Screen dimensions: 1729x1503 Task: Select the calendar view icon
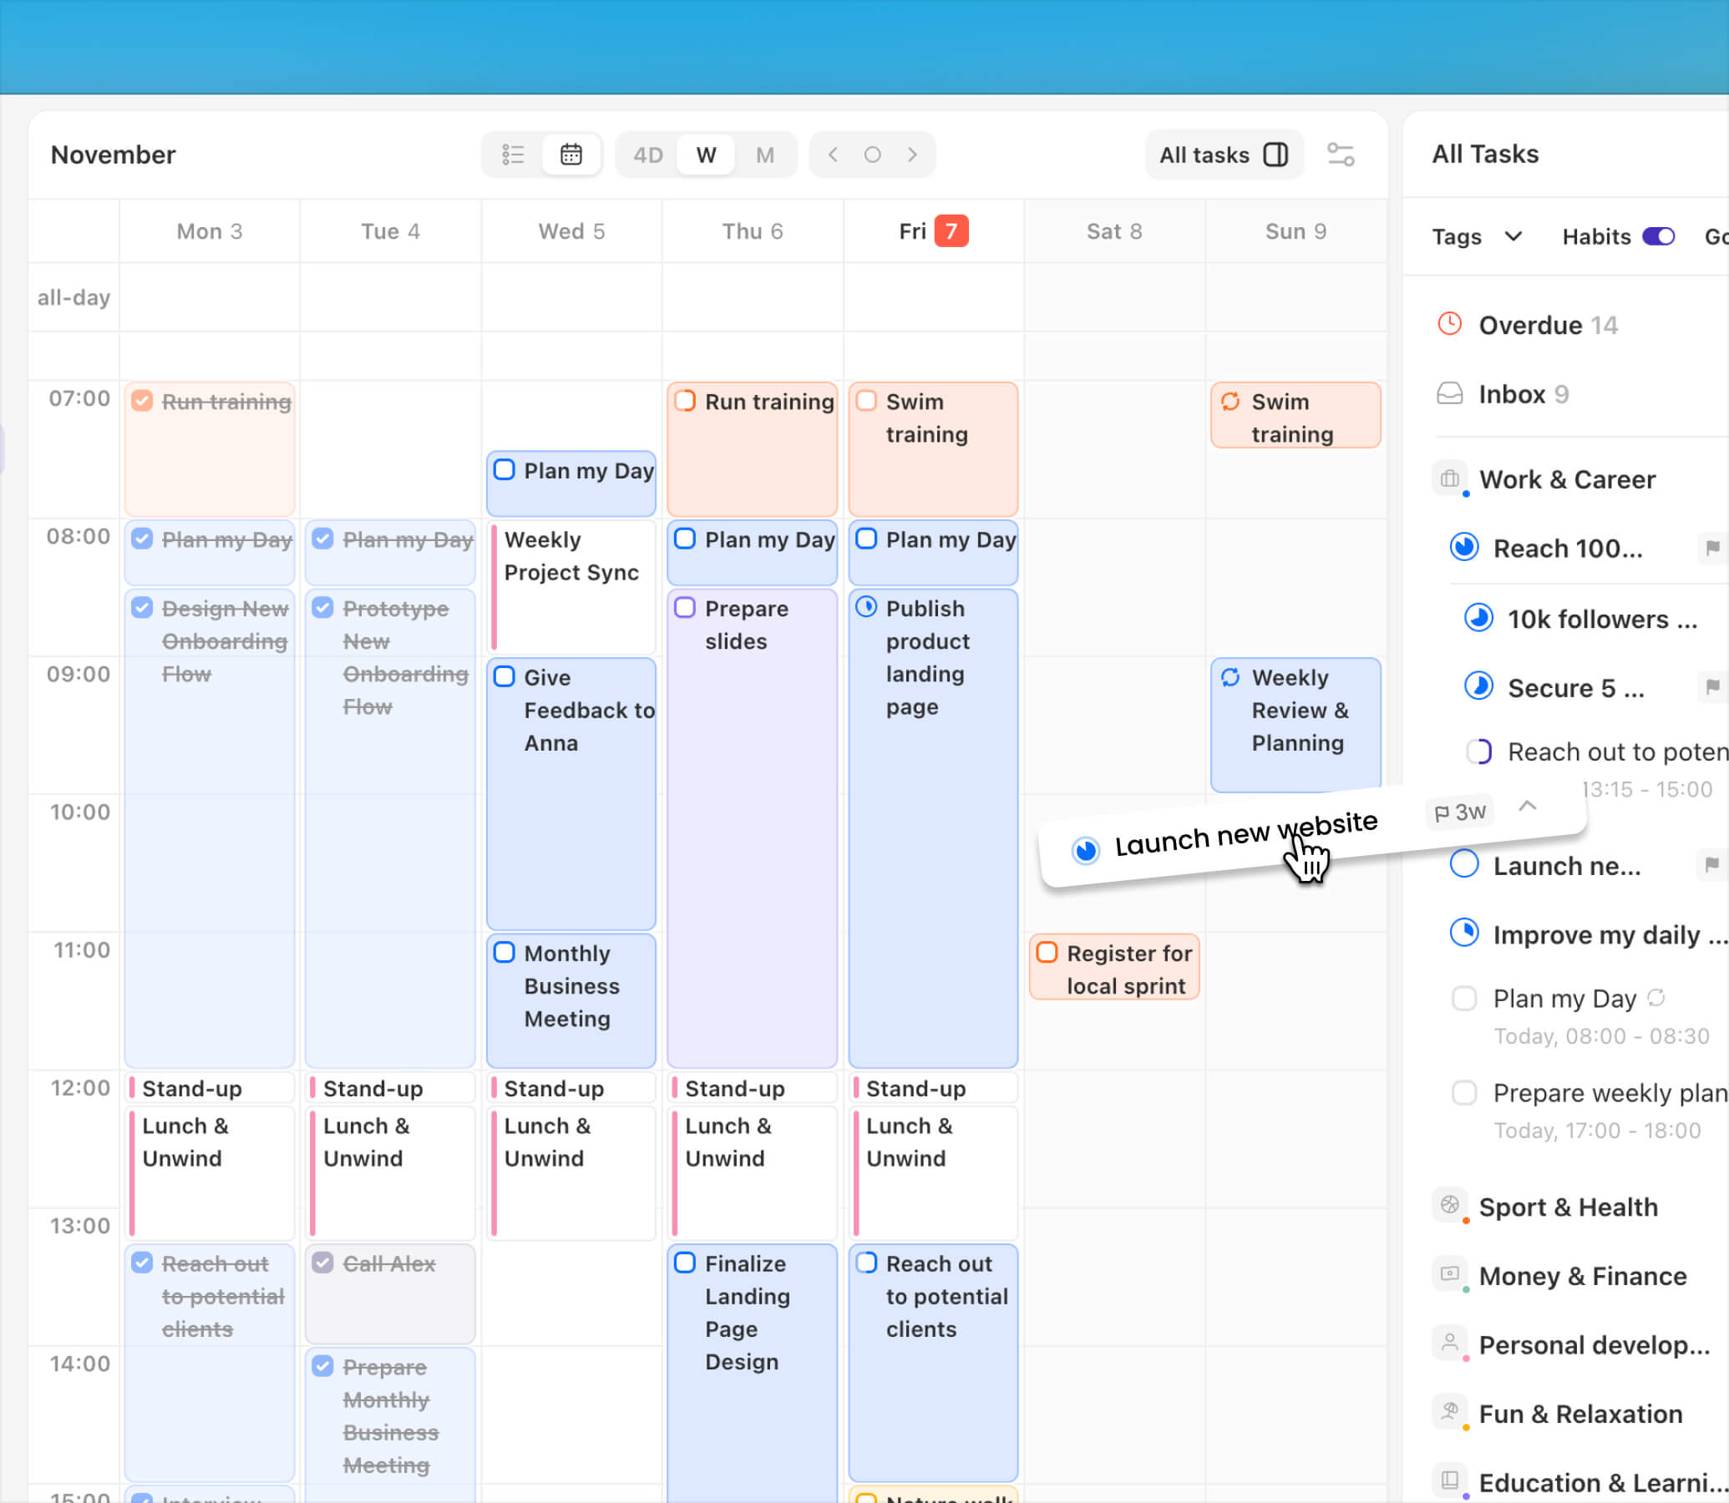pos(571,154)
